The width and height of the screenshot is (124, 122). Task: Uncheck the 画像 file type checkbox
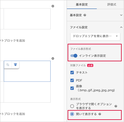[72, 88]
